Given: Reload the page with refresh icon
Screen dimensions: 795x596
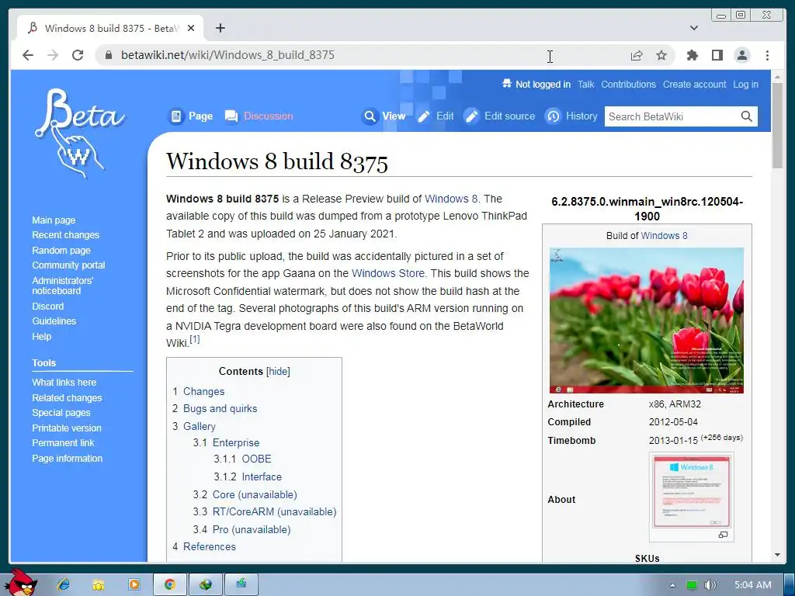Looking at the screenshot, I should pos(78,55).
